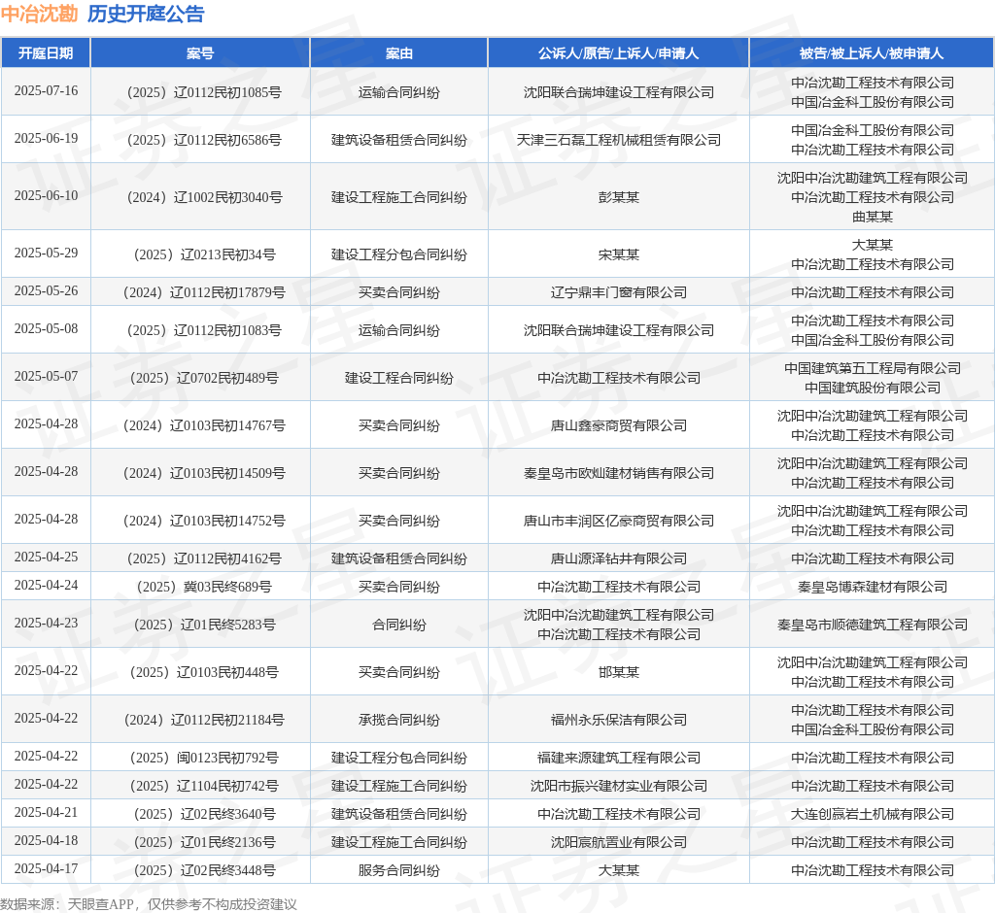Select the 公诉人/原告/上诉人/申请人 column header
Image resolution: width=995 pixels, height=913 pixels.
click(619, 53)
